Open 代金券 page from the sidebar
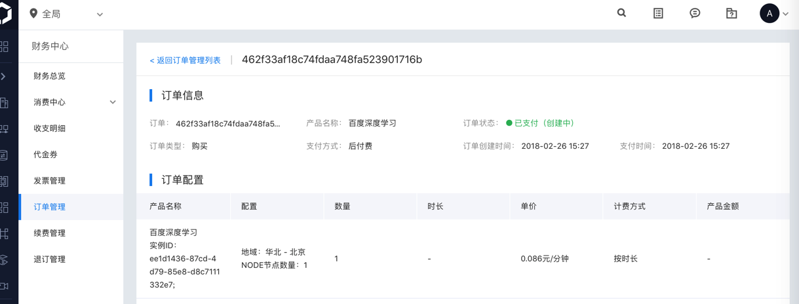The width and height of the screenshot is (799, 304). coord(46,155)
